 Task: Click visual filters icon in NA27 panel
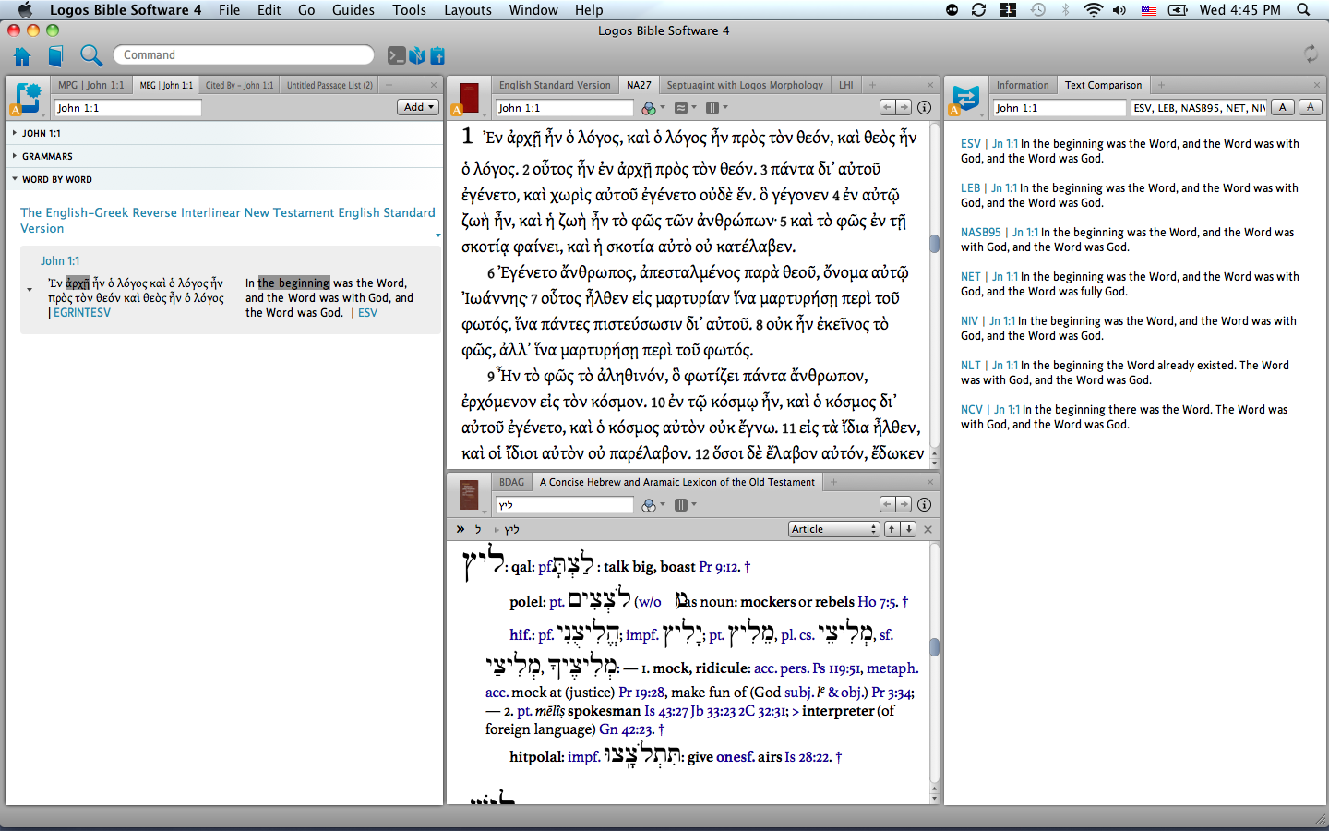click(x=651, y=108)
